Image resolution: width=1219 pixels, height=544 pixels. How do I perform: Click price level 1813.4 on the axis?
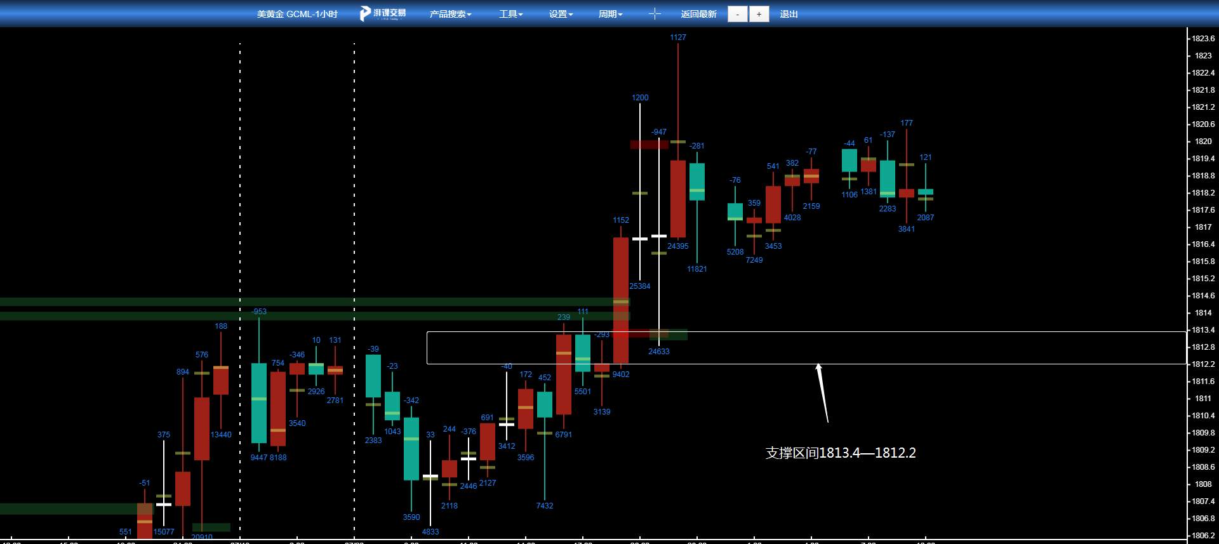point(1203,330)
